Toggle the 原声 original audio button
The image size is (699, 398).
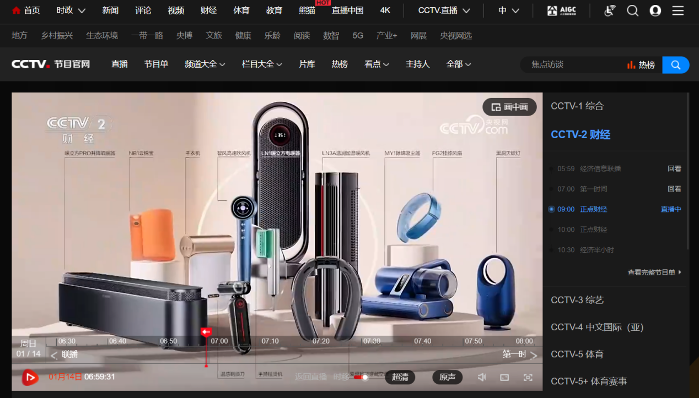pos(447,377)
